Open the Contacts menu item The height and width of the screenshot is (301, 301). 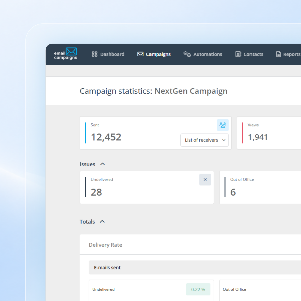click(249, 54)
